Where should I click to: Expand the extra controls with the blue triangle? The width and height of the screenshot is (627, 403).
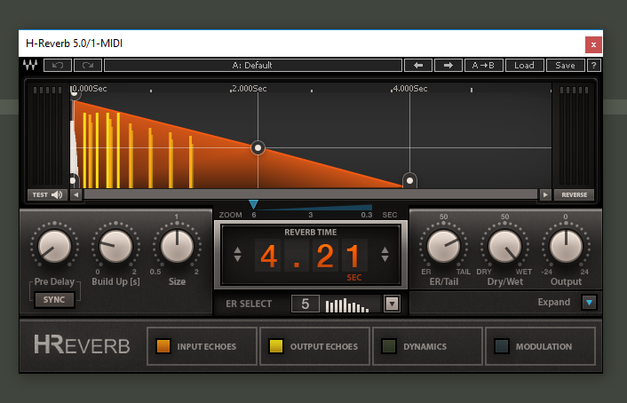[589, 303]
